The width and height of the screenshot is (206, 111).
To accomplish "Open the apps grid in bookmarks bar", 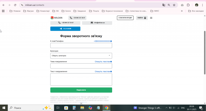I will click(x=3, y=11).
